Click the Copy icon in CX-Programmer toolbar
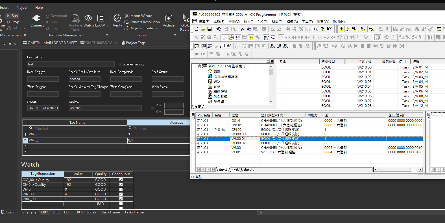This screenshot has height=223, width=445. pyautogui.click(x=249, y=29)
